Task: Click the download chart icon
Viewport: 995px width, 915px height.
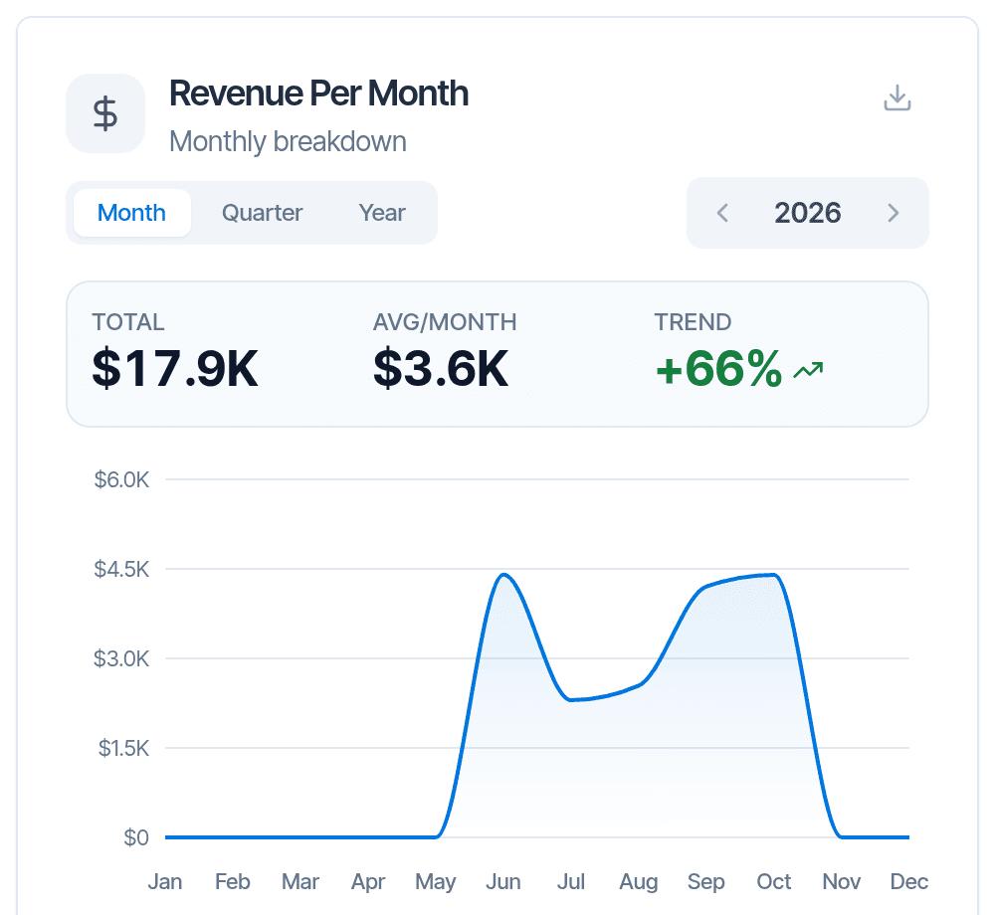Action: [x=896, y=97]
